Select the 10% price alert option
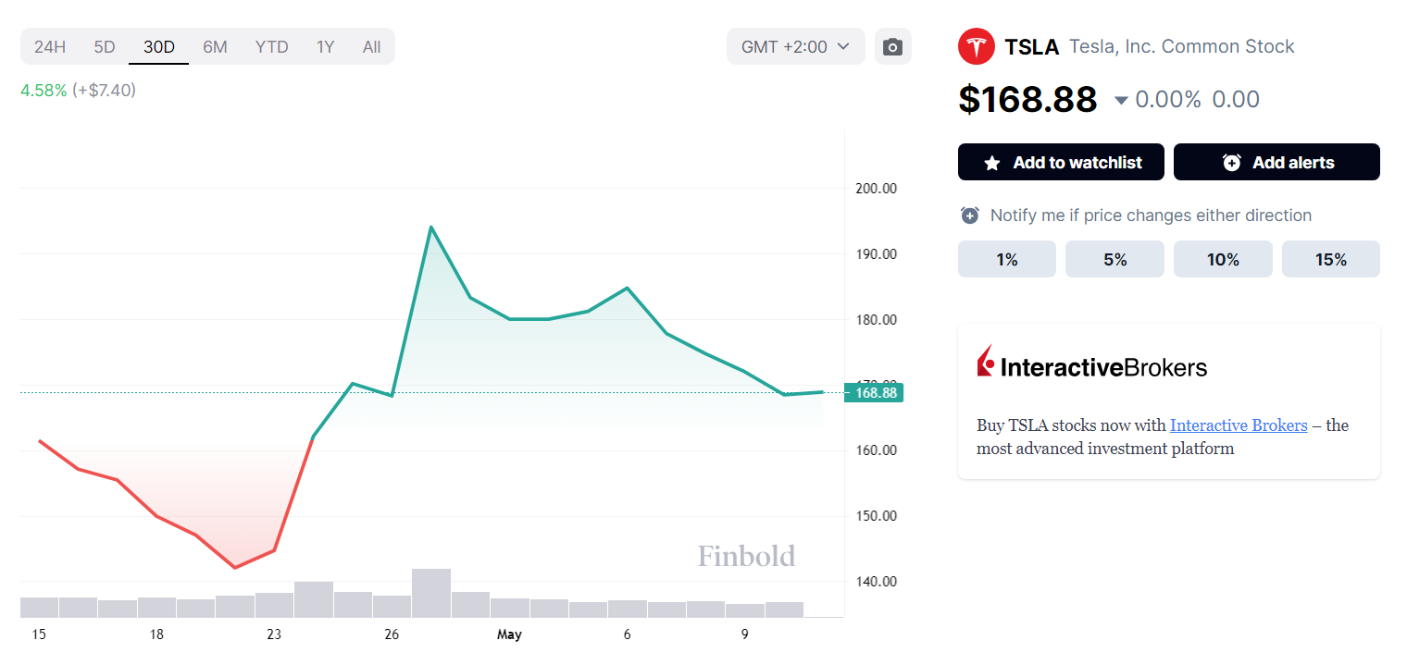The width and height of the screenshot is (1407, 665). click(x=1223, y=259)
